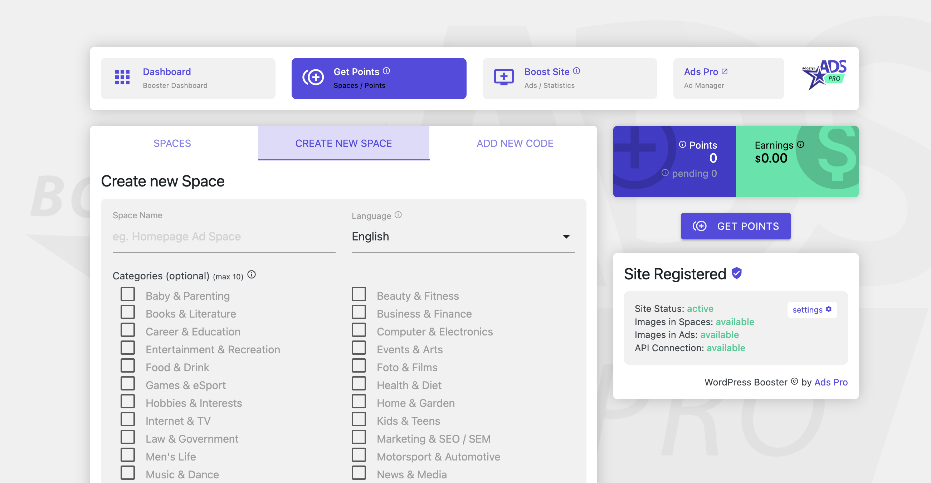Follow the Ads Pro footer link

pyautogui.click(x=830, y=382)
